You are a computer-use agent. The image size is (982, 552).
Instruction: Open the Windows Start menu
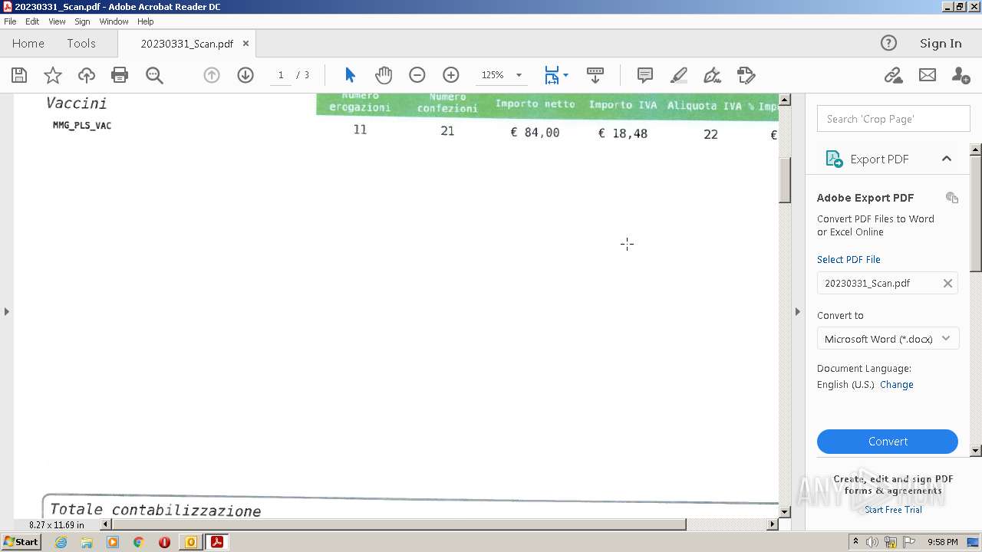point(21,542)
